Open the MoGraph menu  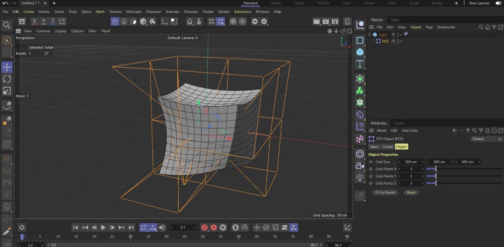click(x=133, y=11)
